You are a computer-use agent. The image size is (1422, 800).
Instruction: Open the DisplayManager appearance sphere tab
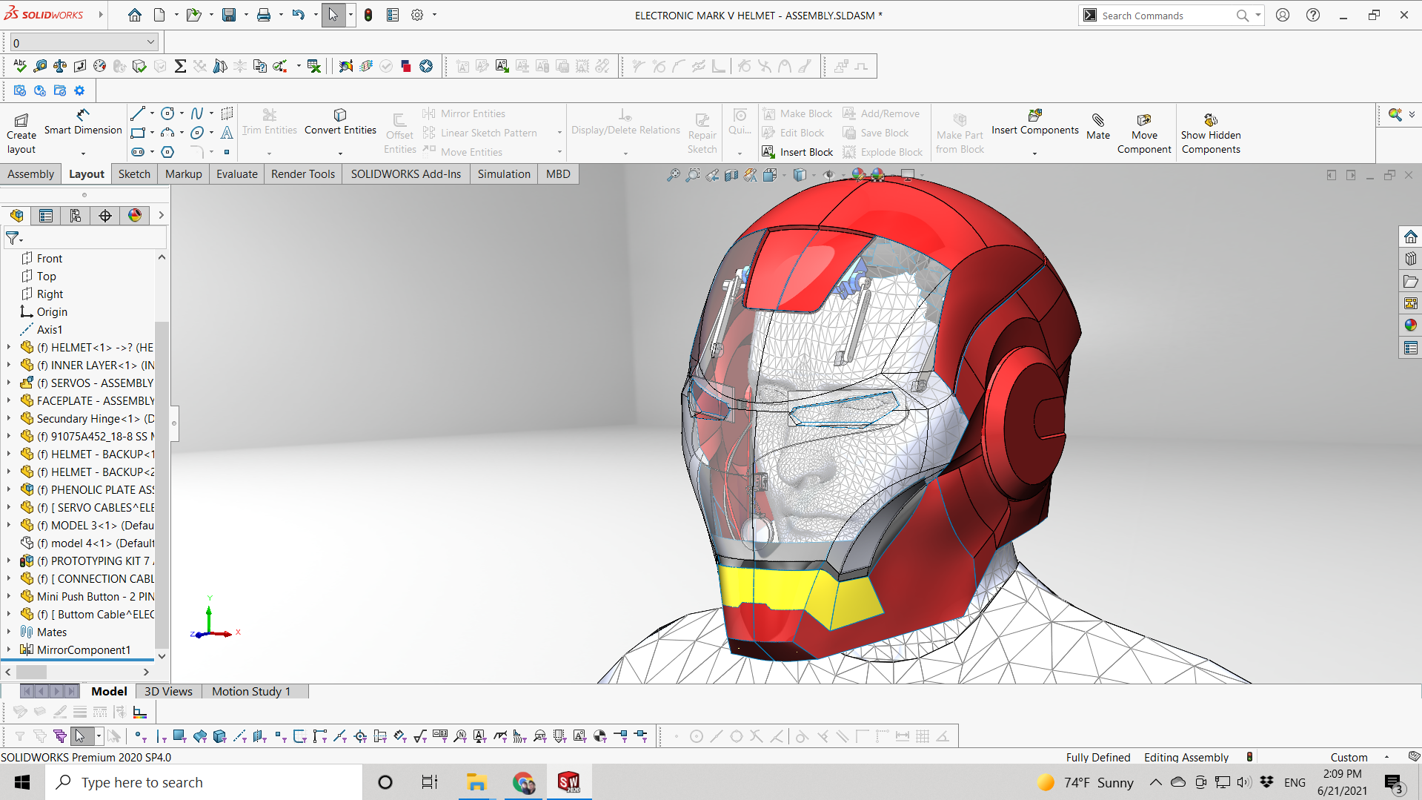[135, 216]
